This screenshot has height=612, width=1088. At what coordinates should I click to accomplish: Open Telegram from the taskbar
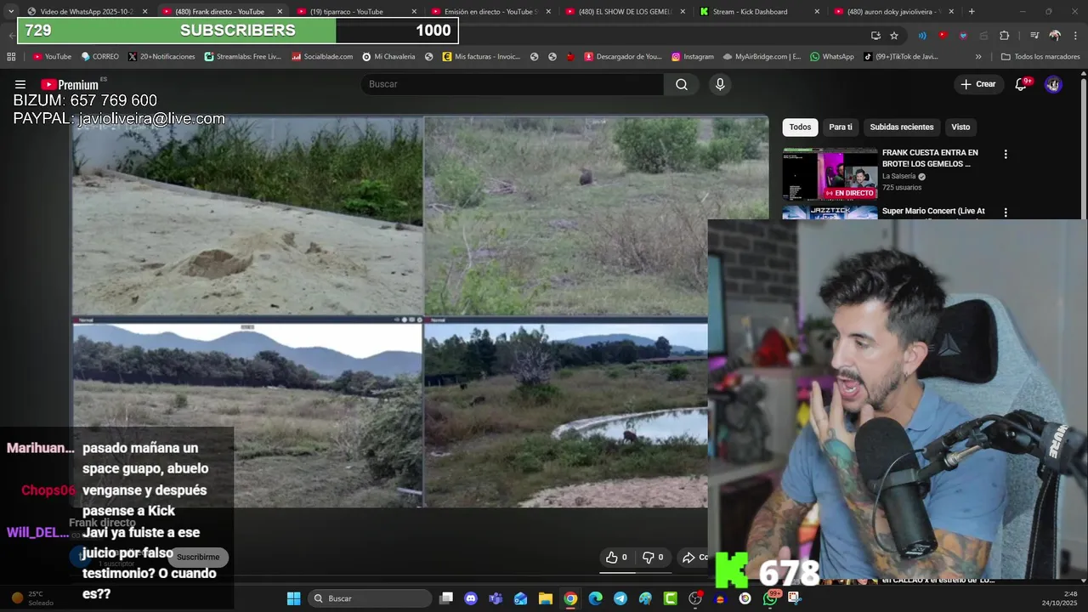pos(620,598)
